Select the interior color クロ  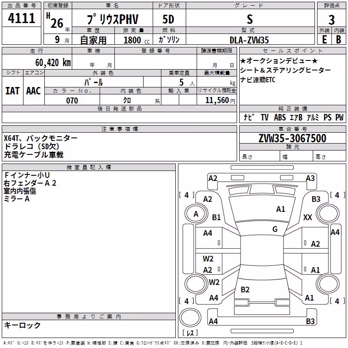[x=127, y=100]
